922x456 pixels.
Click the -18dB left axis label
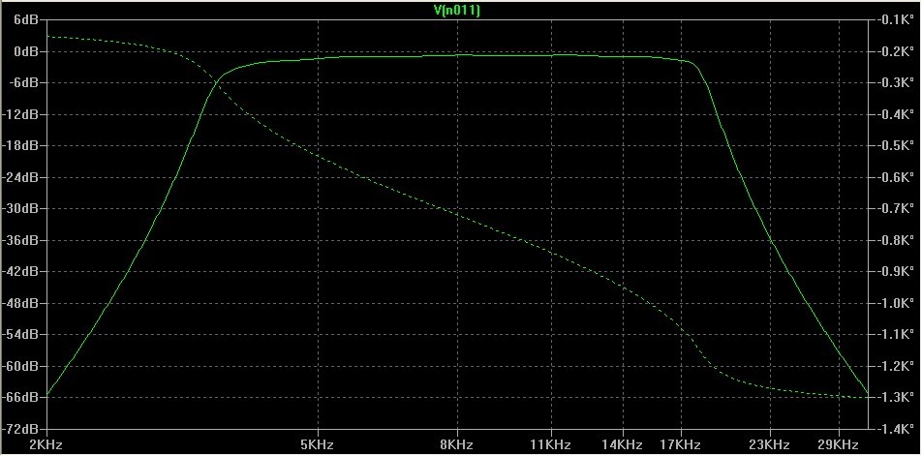pyautogui.click(x=22, y=146)
